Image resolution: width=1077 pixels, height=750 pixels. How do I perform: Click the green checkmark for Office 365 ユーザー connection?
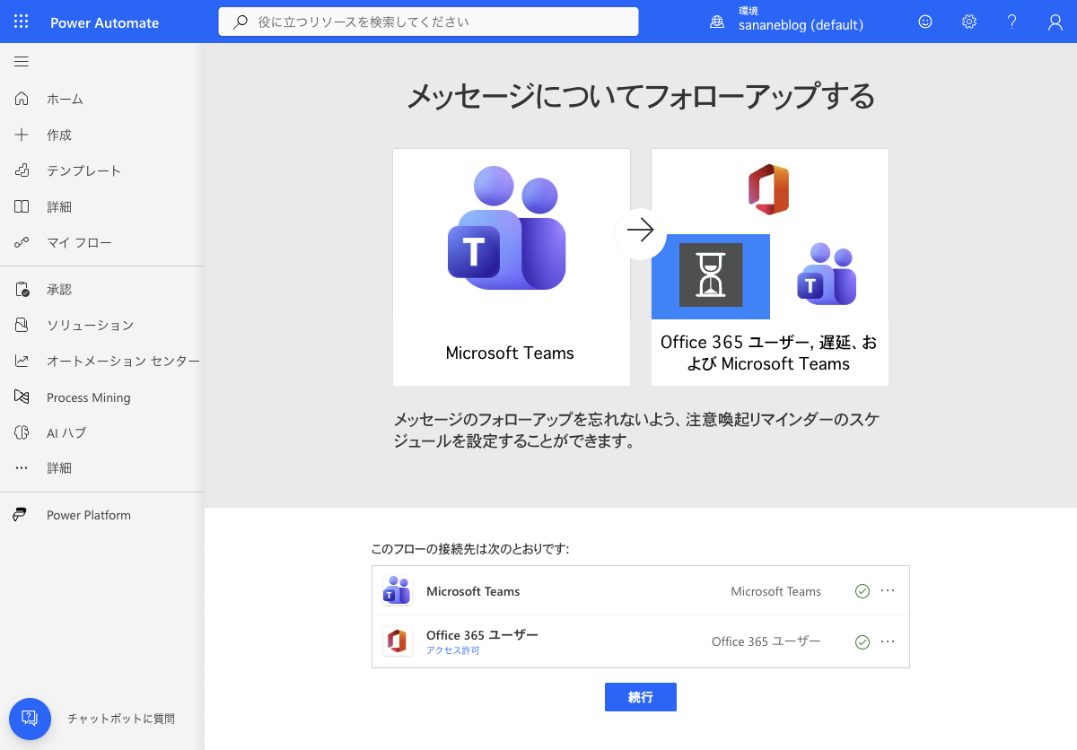click(x=862, y=641)
